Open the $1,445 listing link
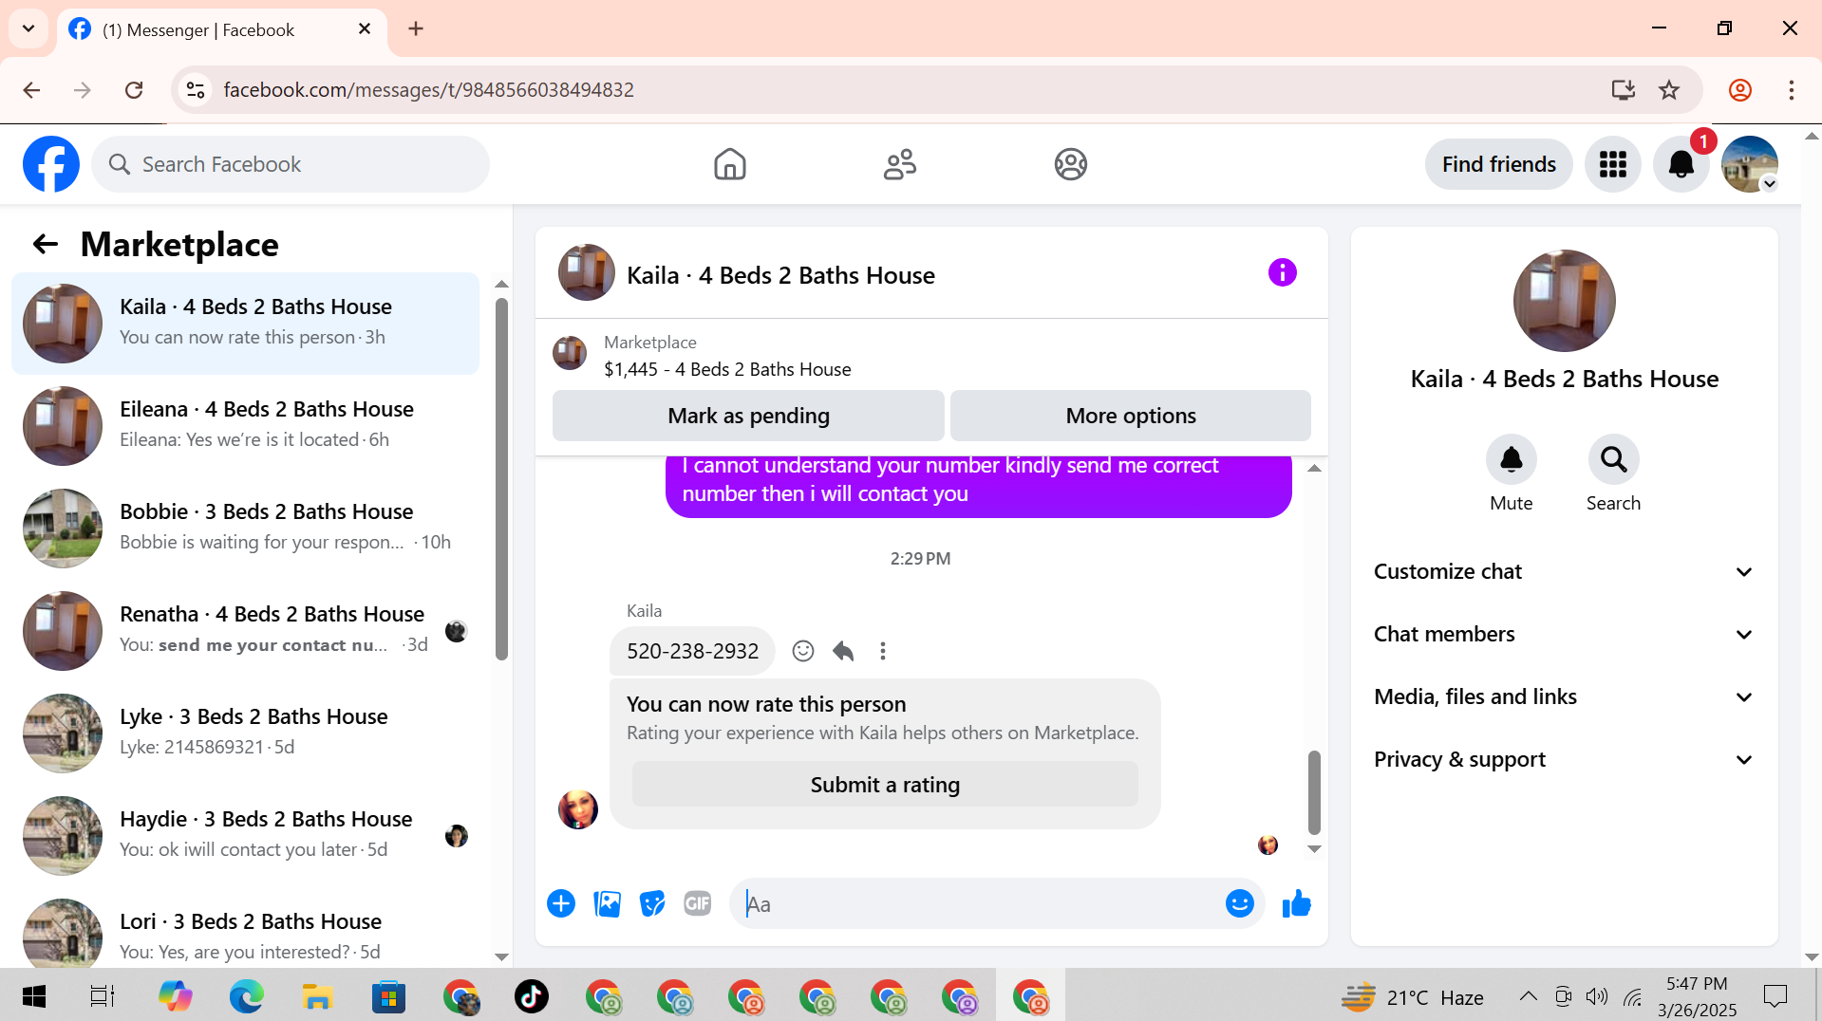The width and height of the screenshot is (1822, 1021). coord(727,369)
